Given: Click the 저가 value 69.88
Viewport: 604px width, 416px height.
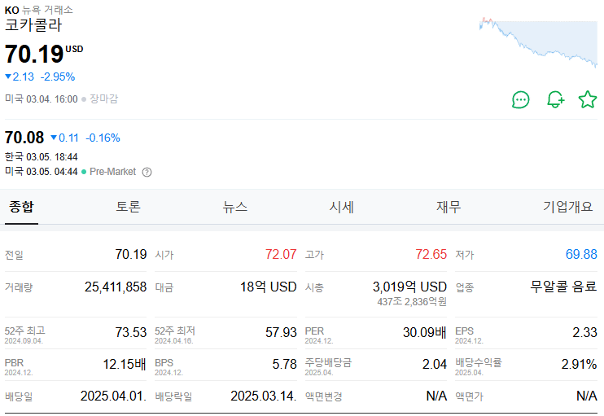Looking at the screenshot, I should pos(581,254).
